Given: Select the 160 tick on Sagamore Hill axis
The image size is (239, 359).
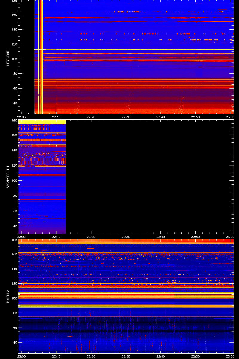Looking at the screenshot, I should pyautogui.click(x=14, y=135).
